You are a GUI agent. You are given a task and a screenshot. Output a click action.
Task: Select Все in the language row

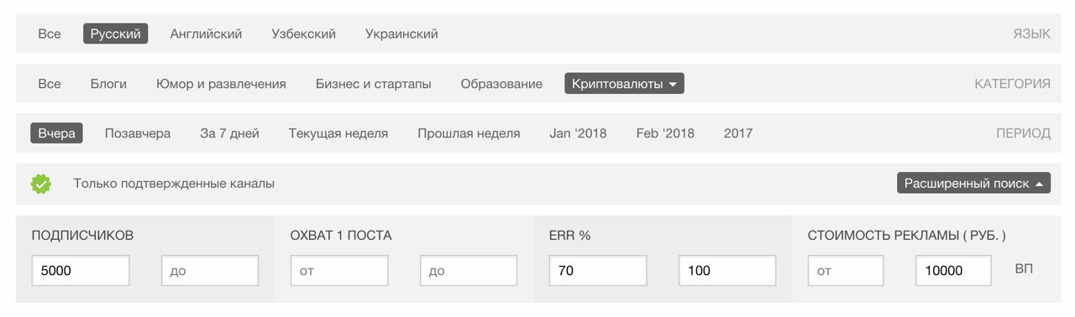tap(50, 34)
